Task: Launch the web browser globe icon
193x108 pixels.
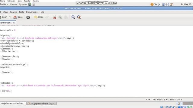Action: (x=30, y=4)
